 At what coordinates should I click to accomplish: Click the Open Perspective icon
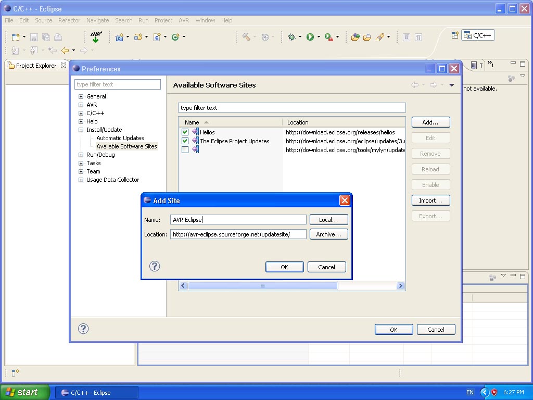click(x=455, y=35)
